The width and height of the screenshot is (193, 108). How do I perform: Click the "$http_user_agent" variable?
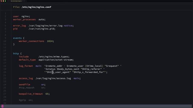tap(58, 72)
